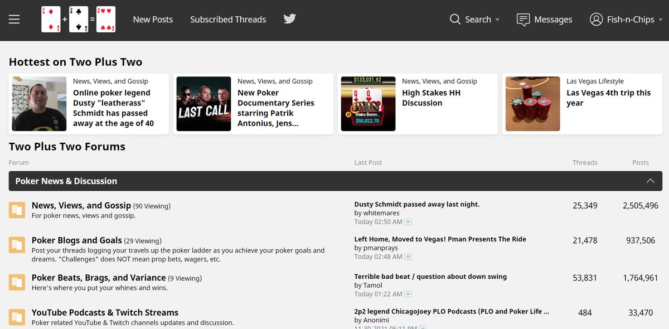Click Dusty Schmidt photo thumbnail
The image size is (669, 329).
[39, 104]
